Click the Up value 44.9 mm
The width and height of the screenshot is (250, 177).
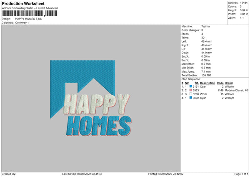tap(207, 49)
